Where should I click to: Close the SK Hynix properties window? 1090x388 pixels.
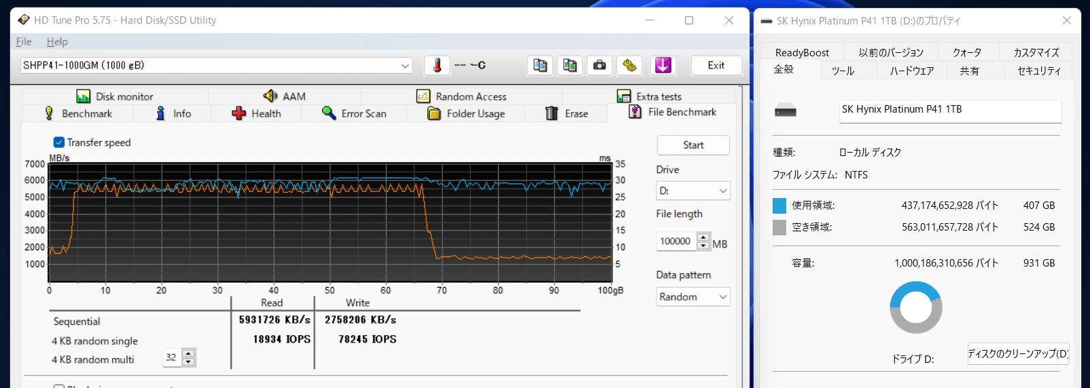click(x=1067, y=21)
